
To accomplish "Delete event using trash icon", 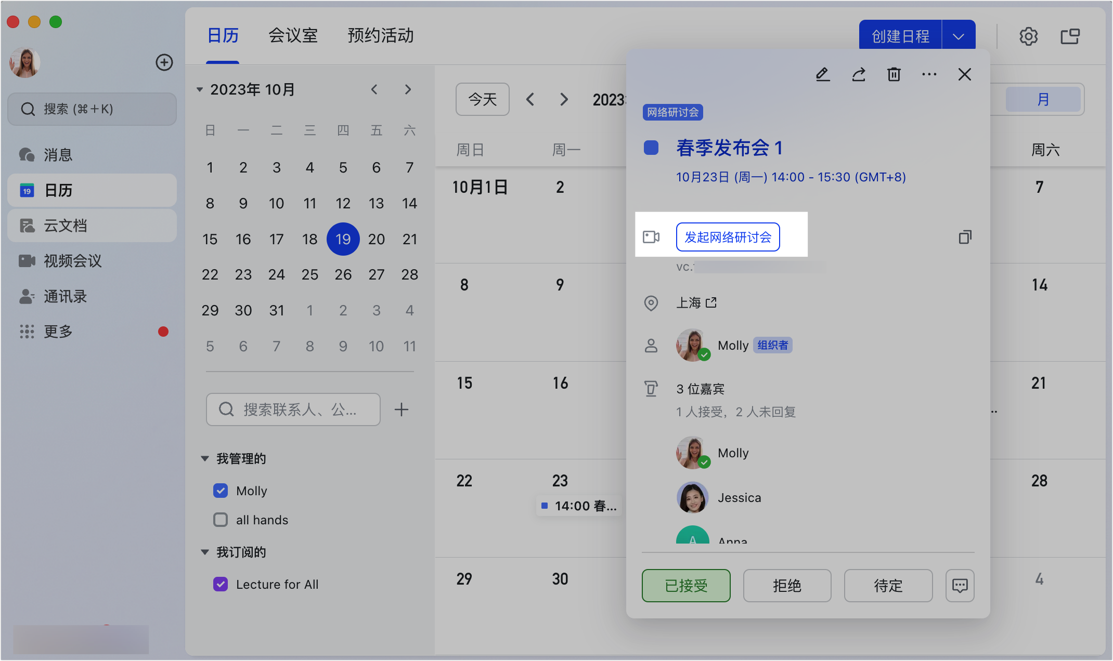I will pyautogui.click(x=894, y=74).
